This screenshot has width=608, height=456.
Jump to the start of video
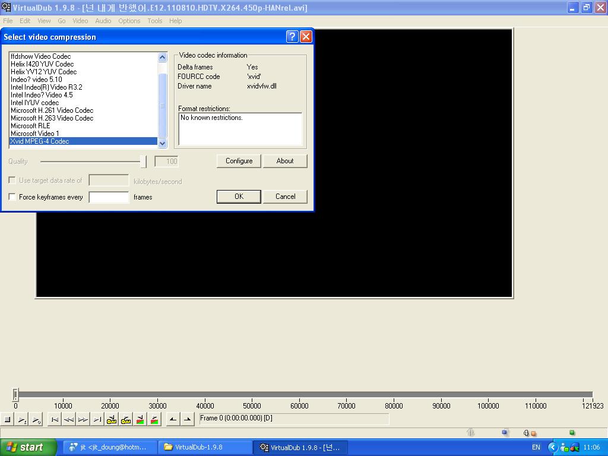point(55,420)
